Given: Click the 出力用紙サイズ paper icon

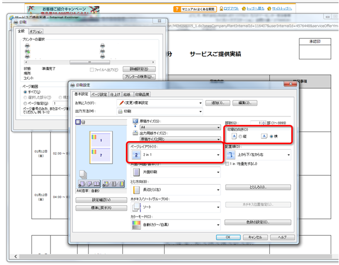Looking at the screenshot, I should pos(135,133).
